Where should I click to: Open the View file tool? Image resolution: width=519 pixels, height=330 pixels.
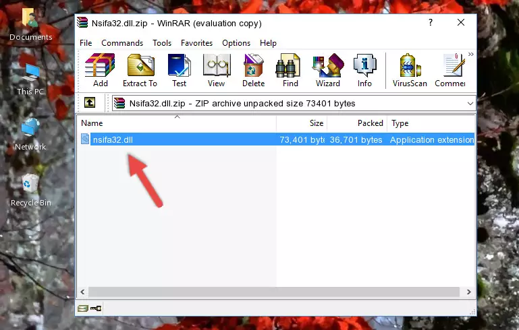click(x=217, y=70)
